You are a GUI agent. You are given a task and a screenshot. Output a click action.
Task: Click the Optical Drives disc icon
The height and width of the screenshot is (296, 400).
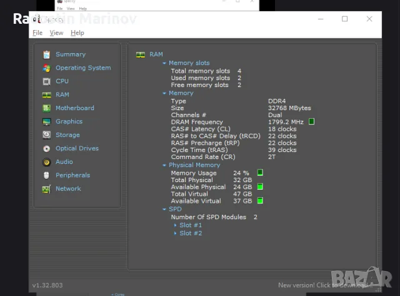46,149
